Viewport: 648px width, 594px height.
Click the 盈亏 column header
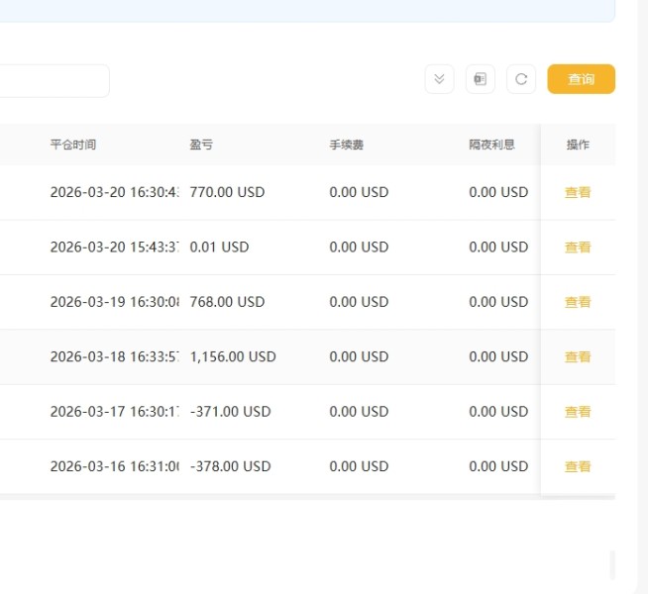click(x=201, y=145)
